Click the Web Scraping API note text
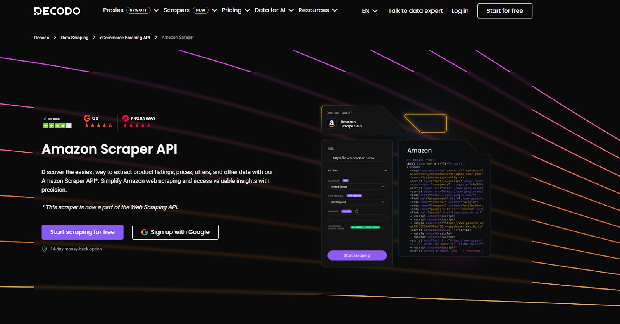 pyautogui.click(x=110, y=207)
